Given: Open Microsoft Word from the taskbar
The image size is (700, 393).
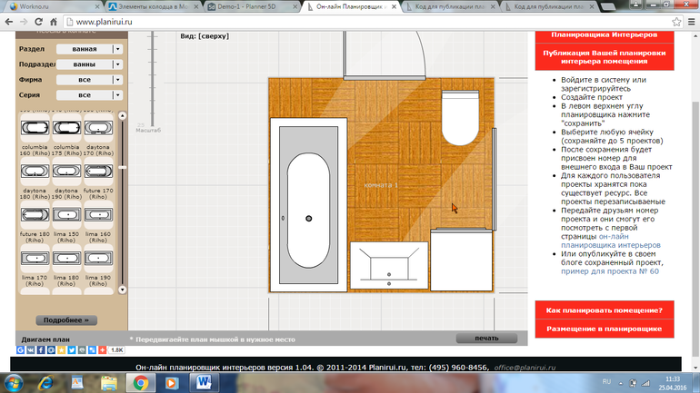Looking at the screenshot, I should pos(202,383).
